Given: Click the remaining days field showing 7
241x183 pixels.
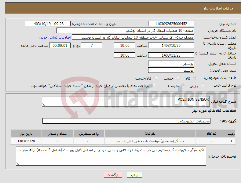Looking at the screenshot, I should pyautogui.click(x=92, y=45).
